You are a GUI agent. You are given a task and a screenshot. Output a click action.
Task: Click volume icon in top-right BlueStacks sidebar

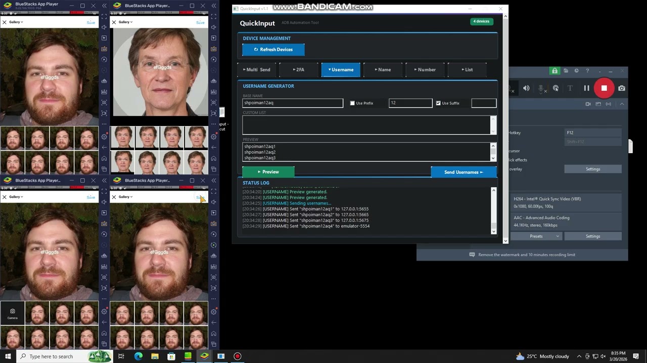[214, 27]
